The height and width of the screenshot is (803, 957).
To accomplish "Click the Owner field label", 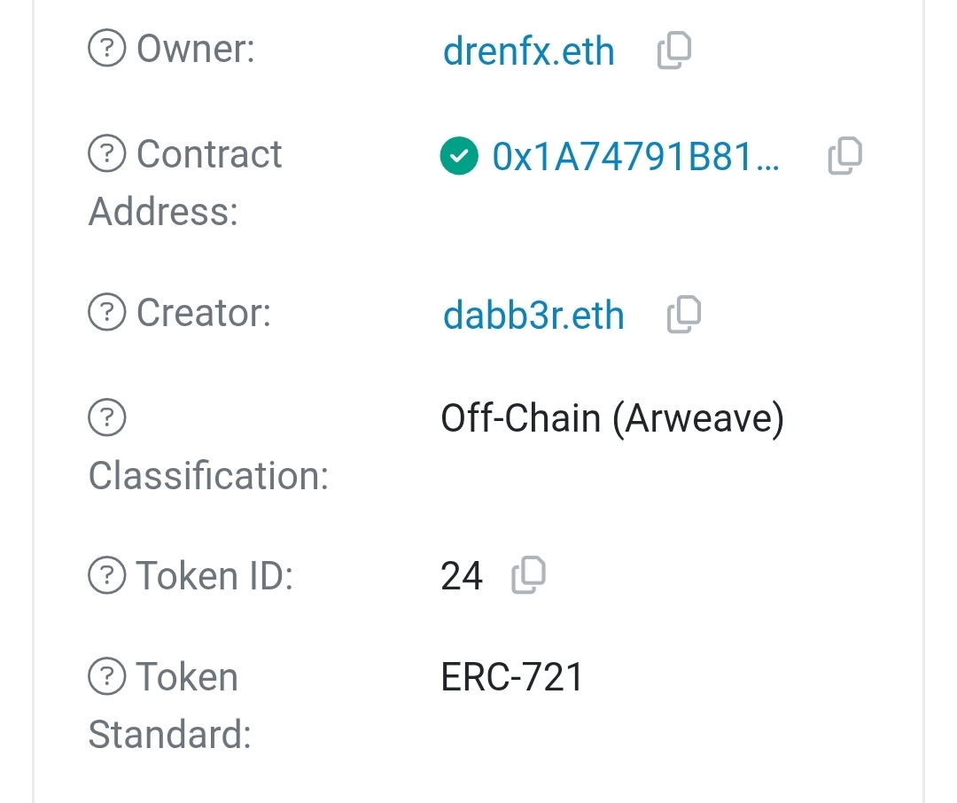I will (195, 50).
